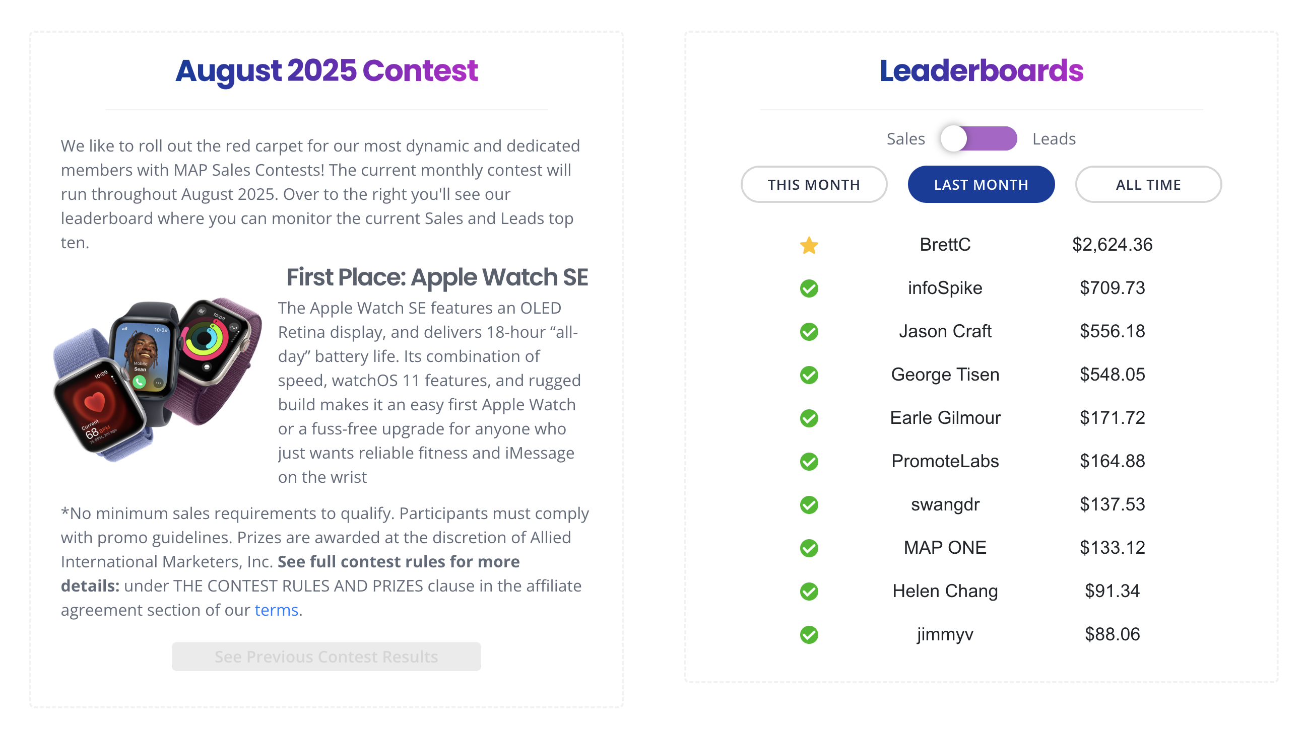Click the green checkmark beside Jason Craft
Screen dimensions: 1305x736
click(x=809, y=332)
